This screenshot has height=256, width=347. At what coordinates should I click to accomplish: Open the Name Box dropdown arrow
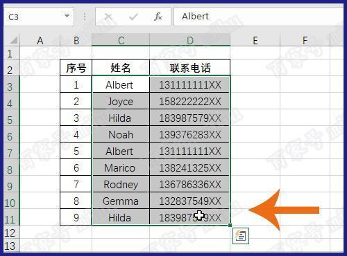67,16
